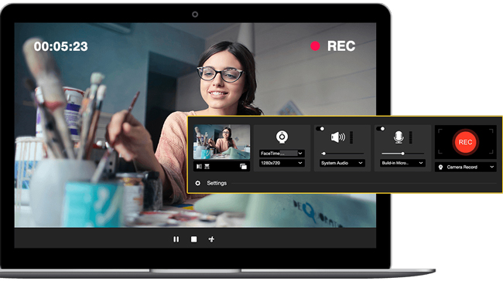Screen dimensions: 503x281
Task: Open the Build-in Microphone dropdown
Action: 402,163
